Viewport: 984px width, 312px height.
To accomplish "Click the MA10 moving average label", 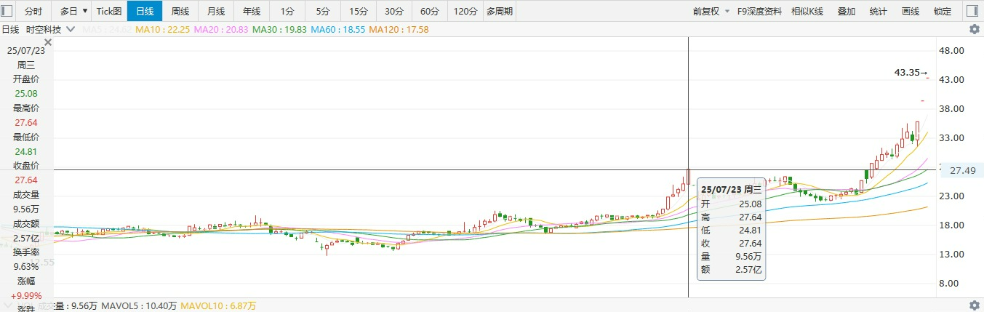I will coord(149,29).
